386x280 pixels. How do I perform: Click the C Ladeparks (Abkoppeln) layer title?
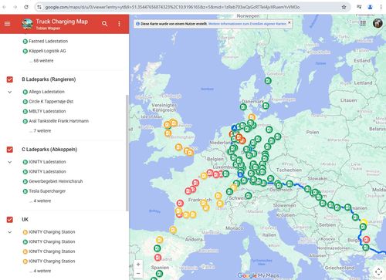click(x=49, y=150)
